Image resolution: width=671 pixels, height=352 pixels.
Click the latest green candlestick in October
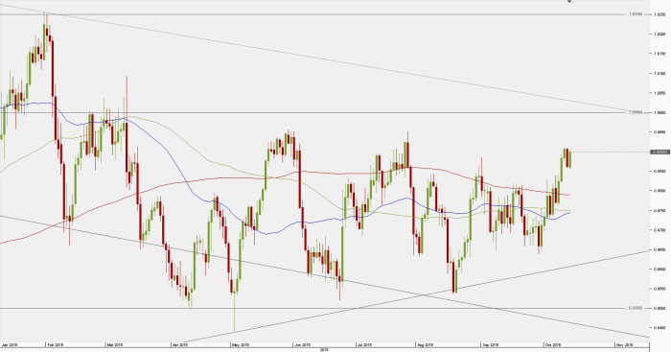570,159
